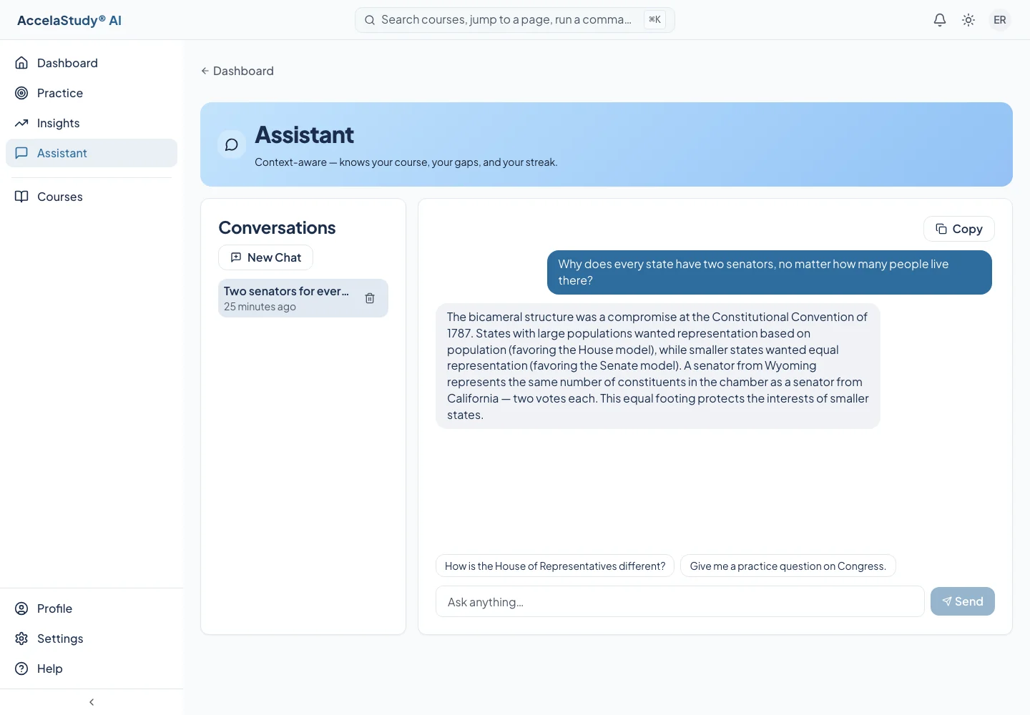Open the 'Two senators for ever…' conversation

pyautogui.click(x=303, y=298)
